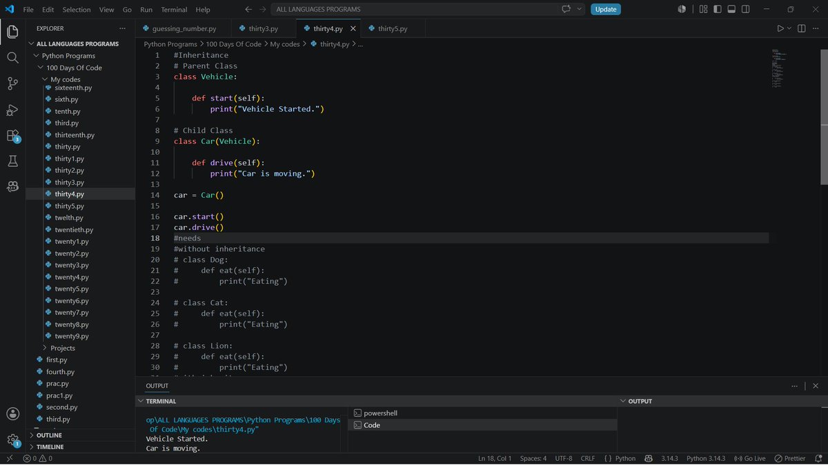Change CRLF end of line sequence
Screen dimensions: 828x465
(588, 458)
